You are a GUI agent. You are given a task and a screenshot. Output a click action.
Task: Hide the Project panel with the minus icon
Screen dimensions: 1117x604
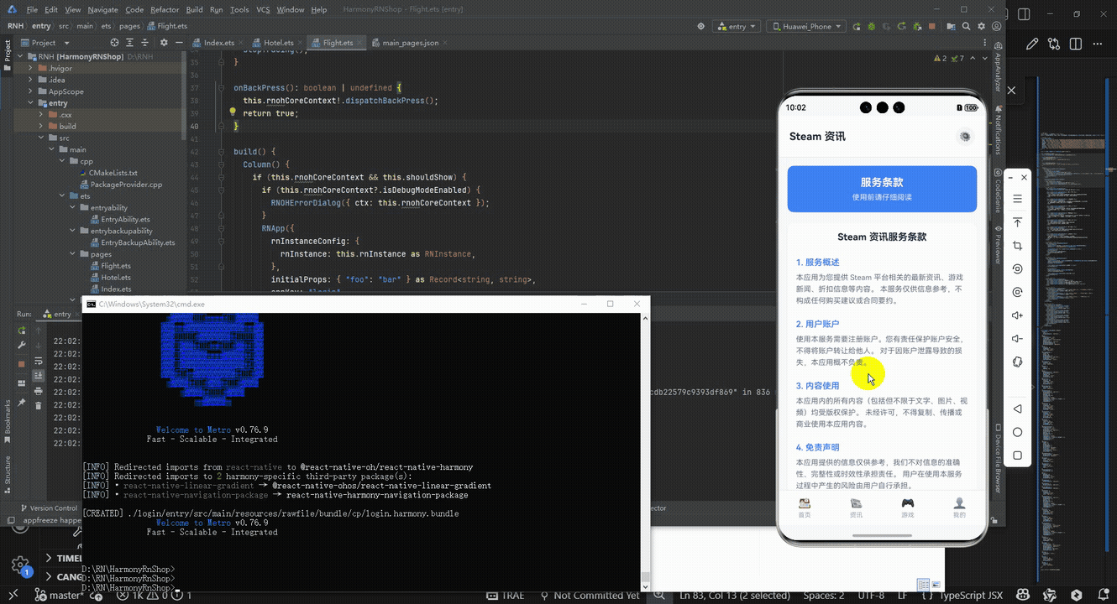click(179, 43)
